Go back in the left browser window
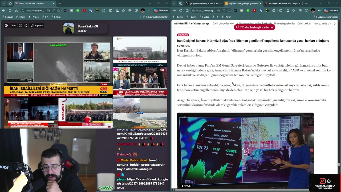The height and width of the screenshot is (192, 341). pos(4,10)
